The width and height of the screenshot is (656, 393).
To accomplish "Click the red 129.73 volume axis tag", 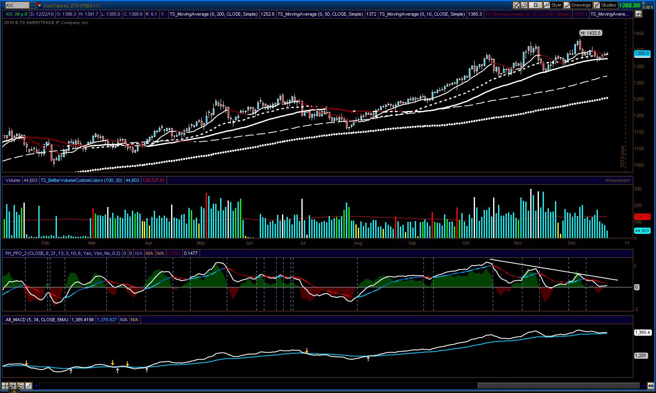I will coord(642,217).
